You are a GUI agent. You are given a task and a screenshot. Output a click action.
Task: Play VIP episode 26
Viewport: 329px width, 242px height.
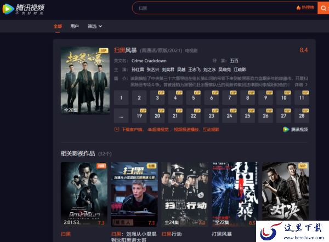(265, 116)
